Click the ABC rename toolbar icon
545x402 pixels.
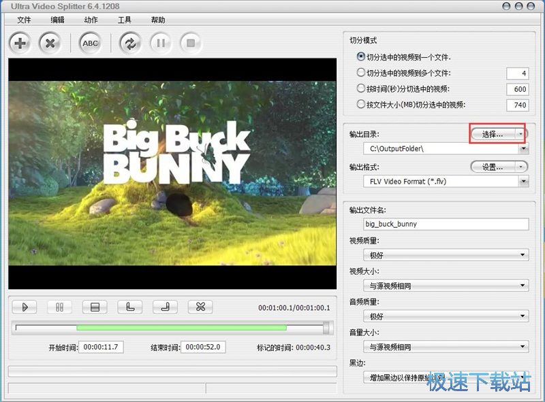(90, 43)
